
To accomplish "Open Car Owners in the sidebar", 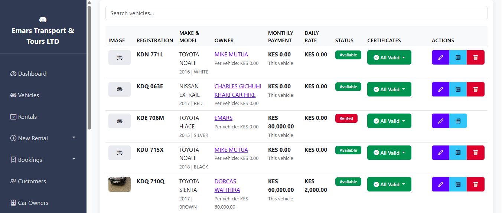I will [33, 203].
